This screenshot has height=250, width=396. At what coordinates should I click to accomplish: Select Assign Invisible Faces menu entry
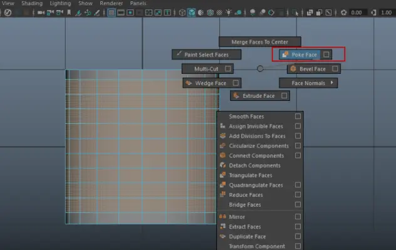[256, 126]
